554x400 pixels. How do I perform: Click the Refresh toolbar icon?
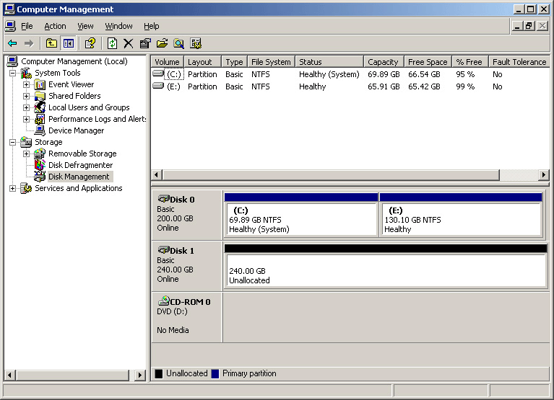point(113,43)
